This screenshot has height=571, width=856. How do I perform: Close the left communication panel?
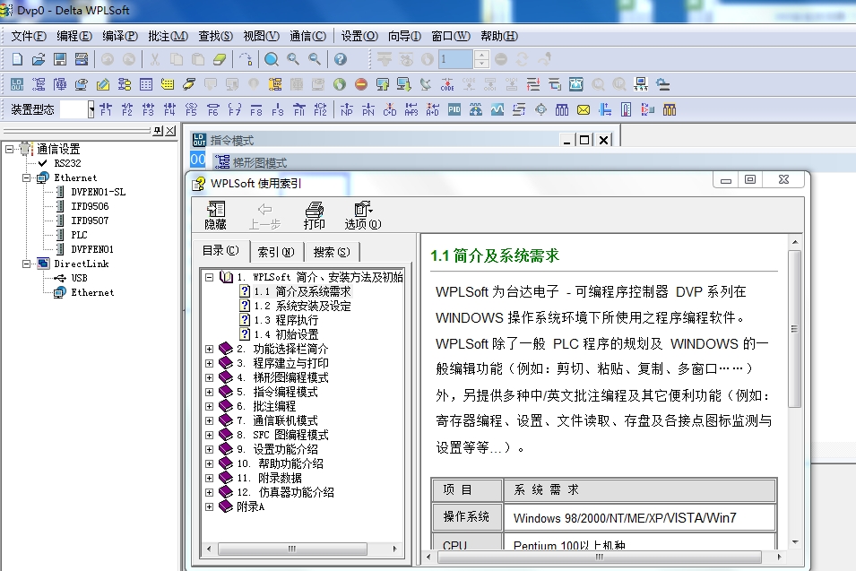171,131
